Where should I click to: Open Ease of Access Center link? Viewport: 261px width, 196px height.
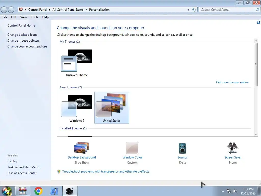[x=22, y=173]
